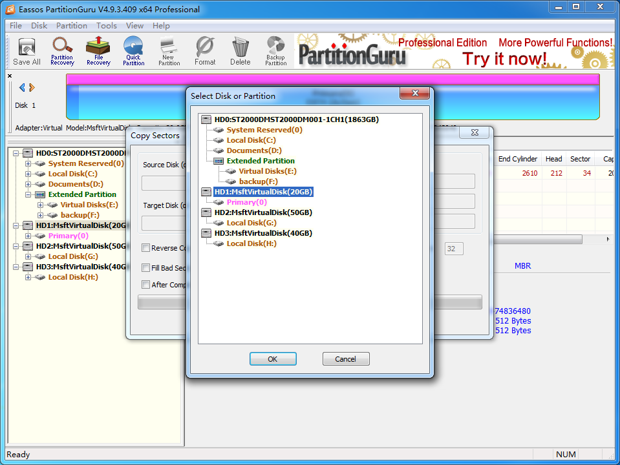Select Documents(D:) in the dialog tree
620x465 pixels.
254,150
